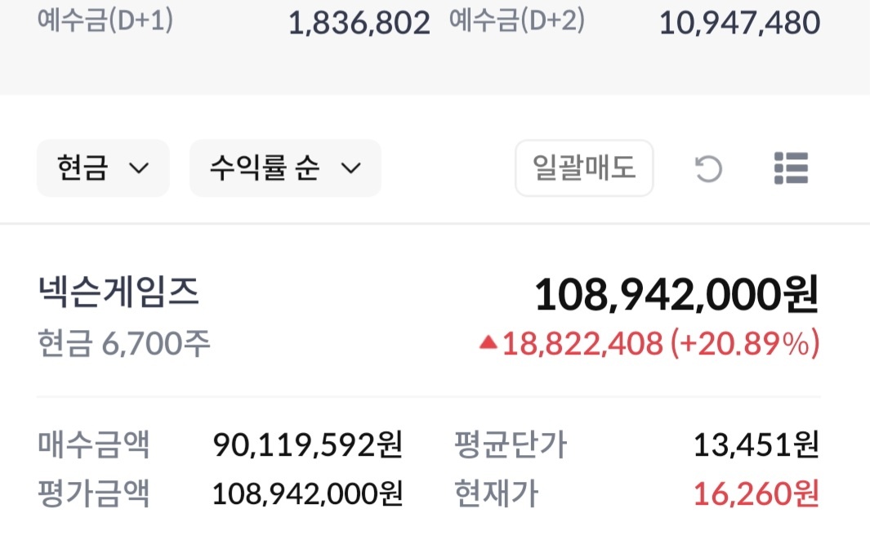Open the 현금 dropdown
Screen dimensions: 870x558
(x=103, y=168)
